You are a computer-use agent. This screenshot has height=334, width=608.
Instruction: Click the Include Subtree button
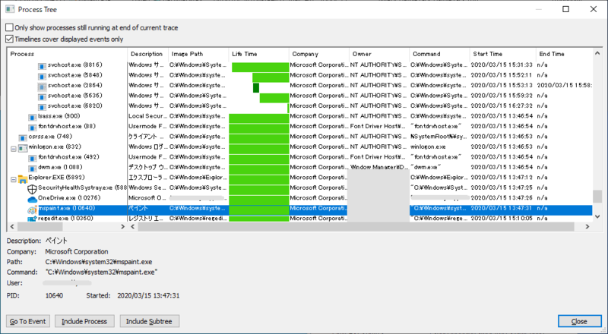[149, 321]
